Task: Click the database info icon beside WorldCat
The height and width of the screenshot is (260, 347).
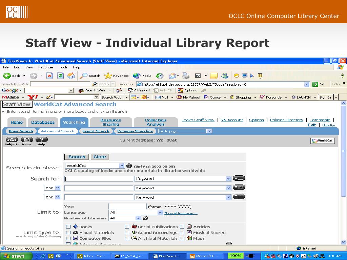Action: click(129, 166)
